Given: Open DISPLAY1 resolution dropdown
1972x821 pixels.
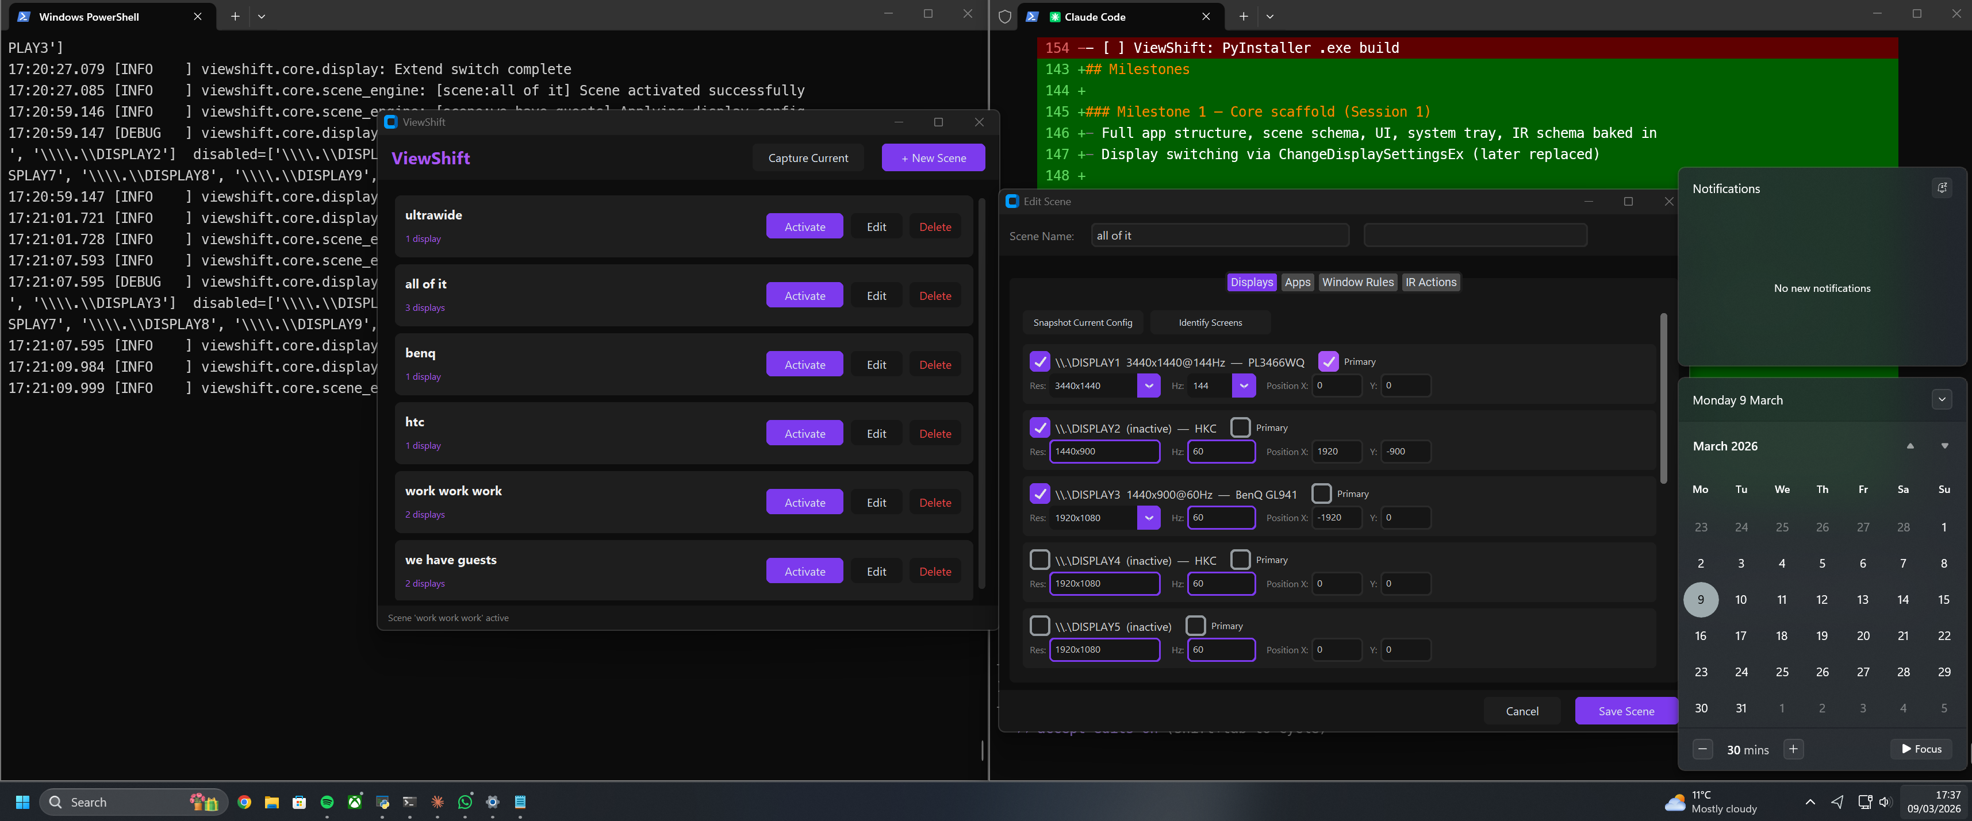Looking at the screenshot, I should click(x=1148, y=386).
